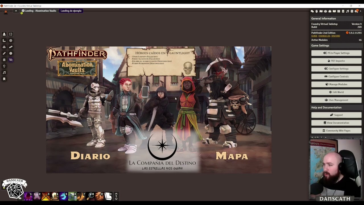364x205 pixels.
Task: Activate hotbar macro slot 7
Action: pos(81,196)
